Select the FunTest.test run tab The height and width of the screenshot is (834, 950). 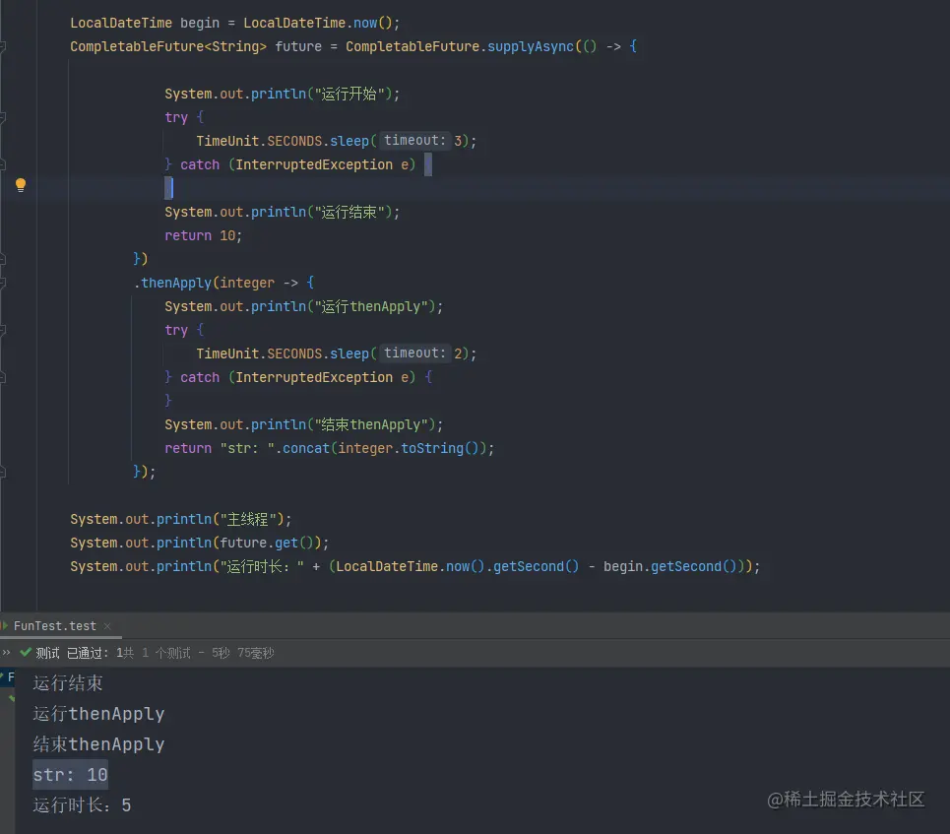(x=54, y=626)
